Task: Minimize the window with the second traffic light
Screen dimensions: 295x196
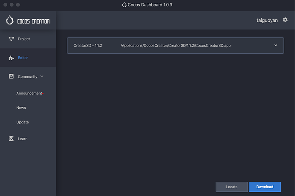Action: coord(12,5)
